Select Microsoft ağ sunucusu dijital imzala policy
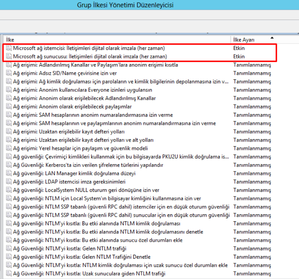 [90, 56]
